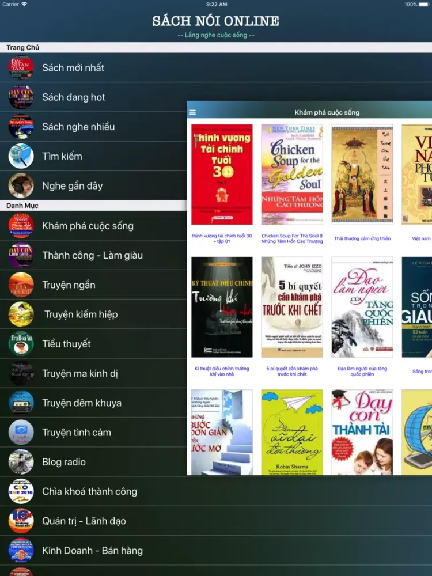Click the 'thịnh vượng tài chính tuổi 30 - tập 01' title

point(222,238)
